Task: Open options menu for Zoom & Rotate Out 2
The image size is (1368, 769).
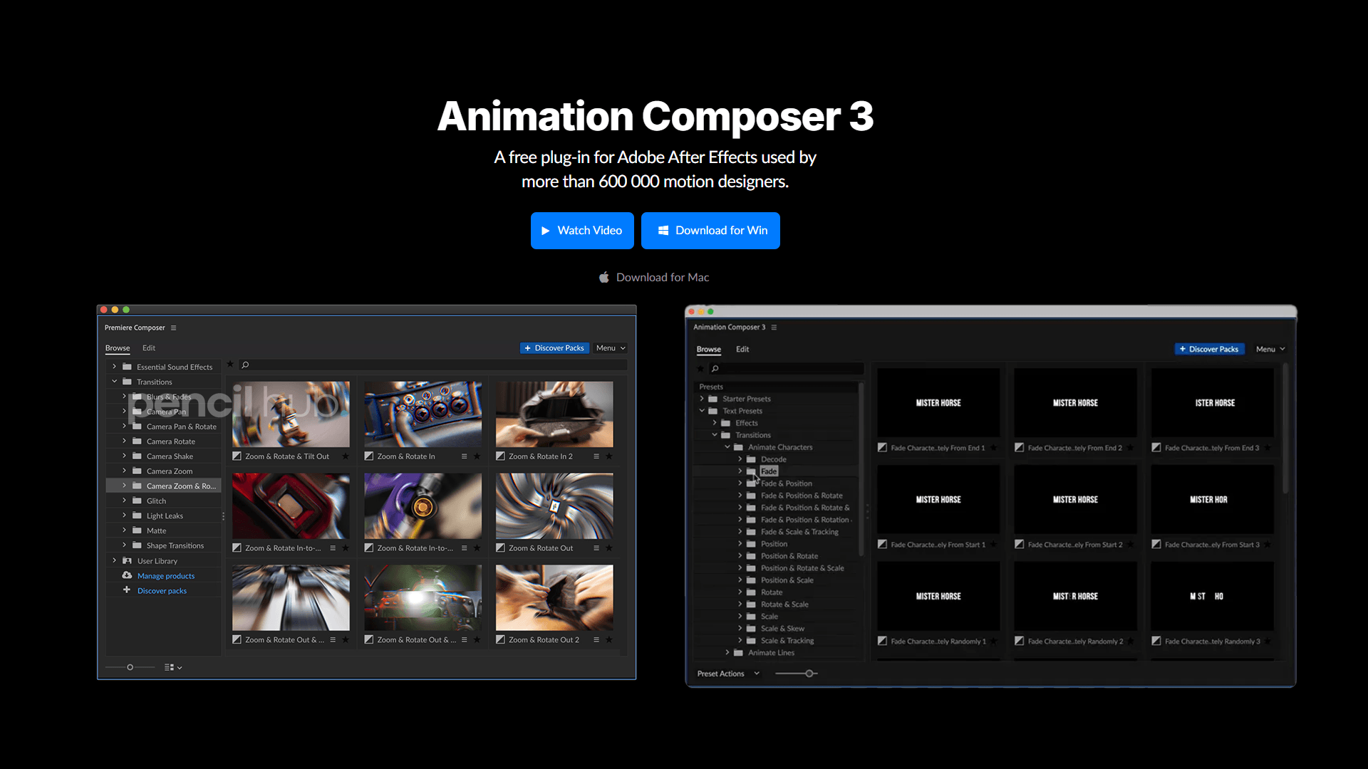Action: (596, 640)
